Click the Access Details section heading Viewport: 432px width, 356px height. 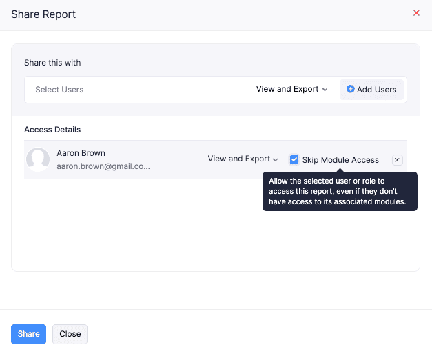click(x=52, y=130)
